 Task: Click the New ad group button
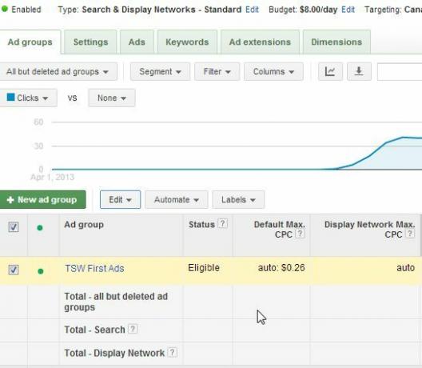[x=42, y=200]
